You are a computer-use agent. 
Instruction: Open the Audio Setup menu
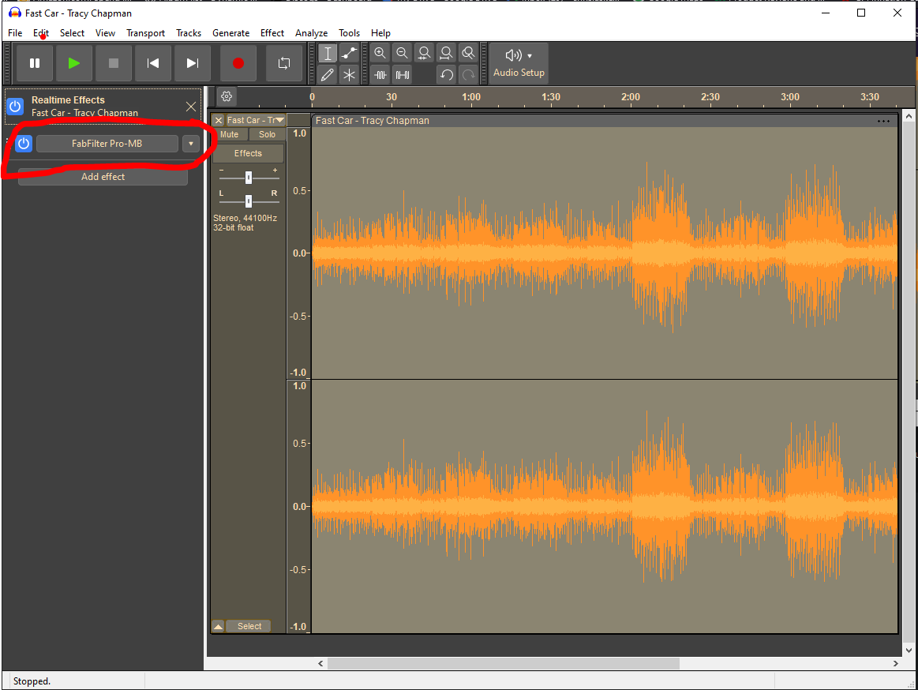(519, 63)
